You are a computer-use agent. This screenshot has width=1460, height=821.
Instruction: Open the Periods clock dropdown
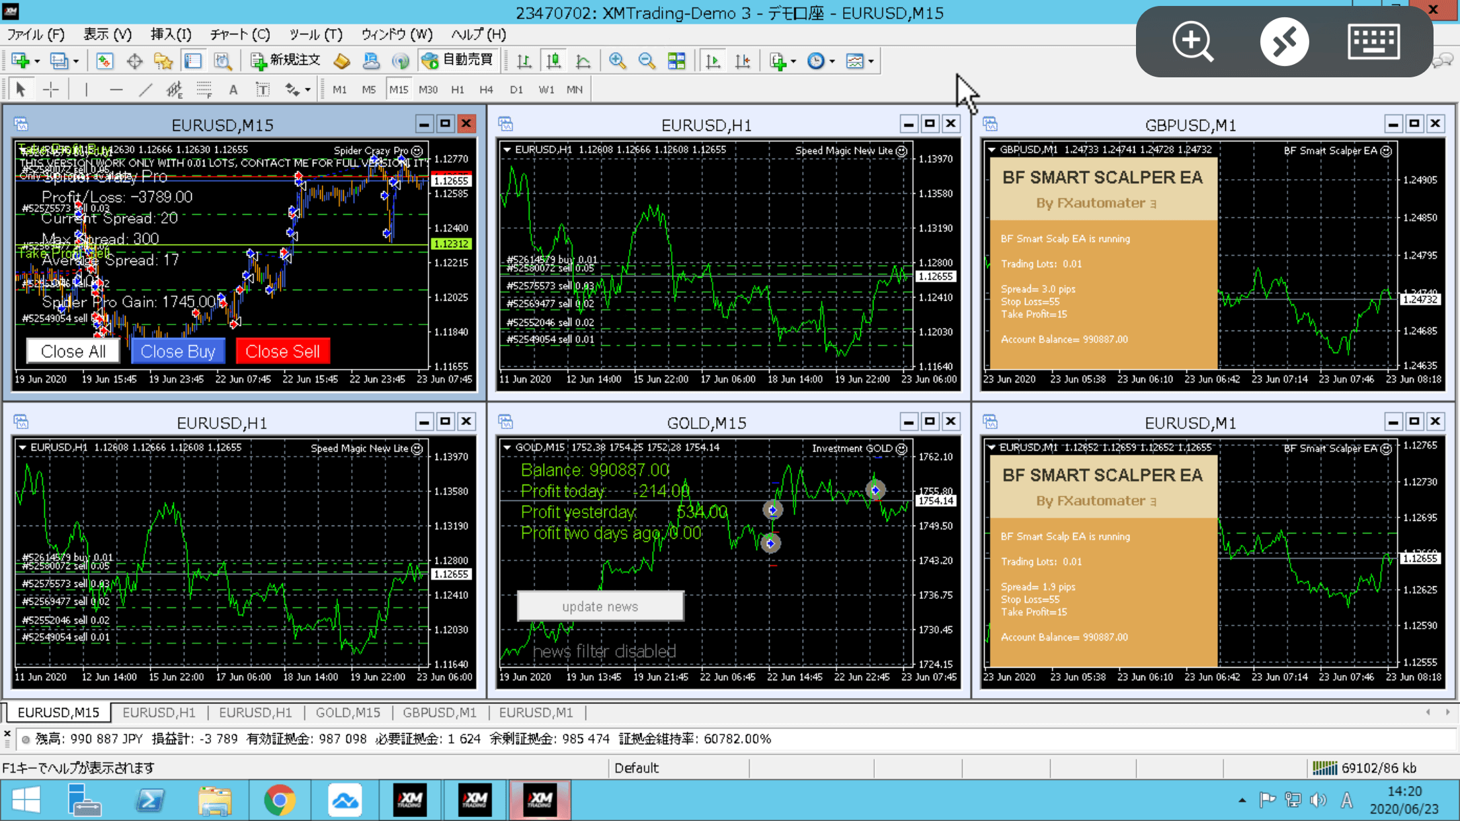(x=832, y=61)
